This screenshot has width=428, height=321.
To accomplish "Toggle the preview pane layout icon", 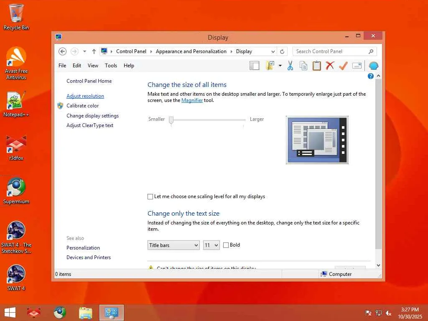I will pyautogui.click(x=255, y=66).
